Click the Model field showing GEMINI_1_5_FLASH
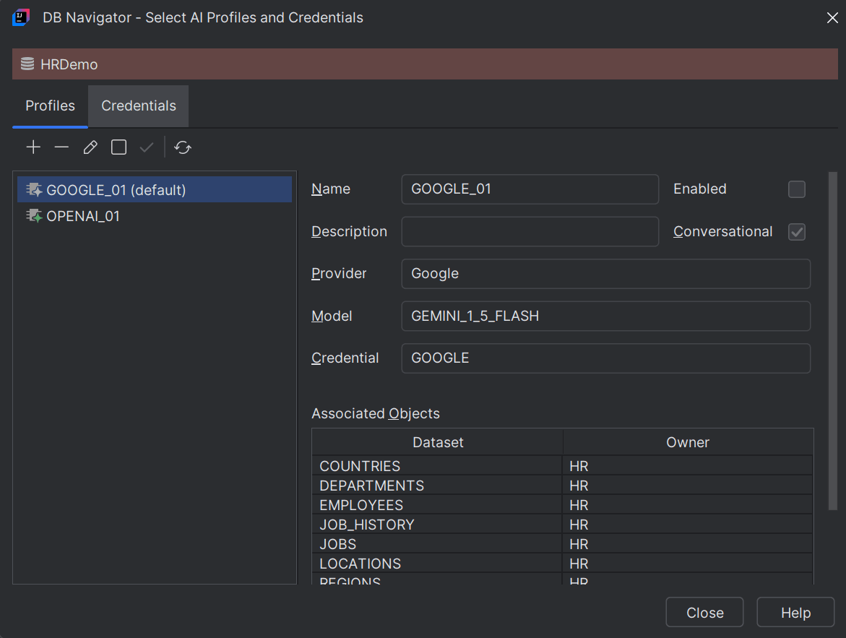The image size is (846, 638). coord(605,316)
